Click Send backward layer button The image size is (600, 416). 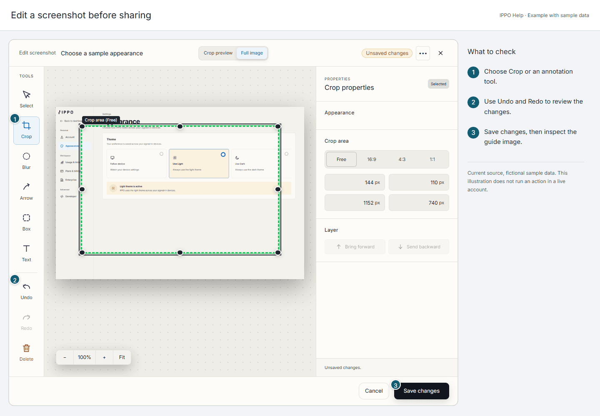[x=419, y=247]
